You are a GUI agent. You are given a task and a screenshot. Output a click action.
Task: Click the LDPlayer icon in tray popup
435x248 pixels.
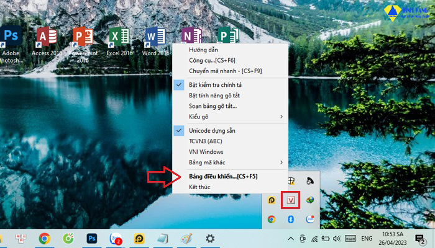point(272,200)
